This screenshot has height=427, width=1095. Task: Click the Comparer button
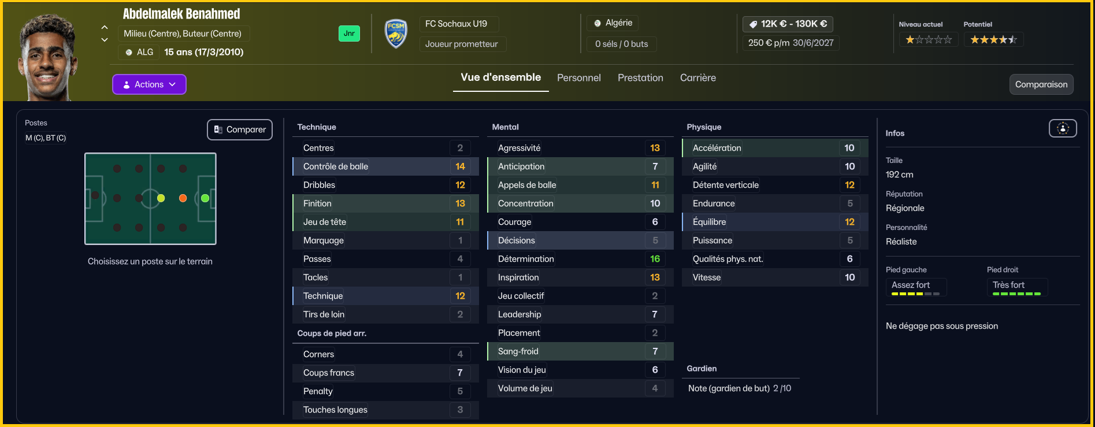click(240, 129)
